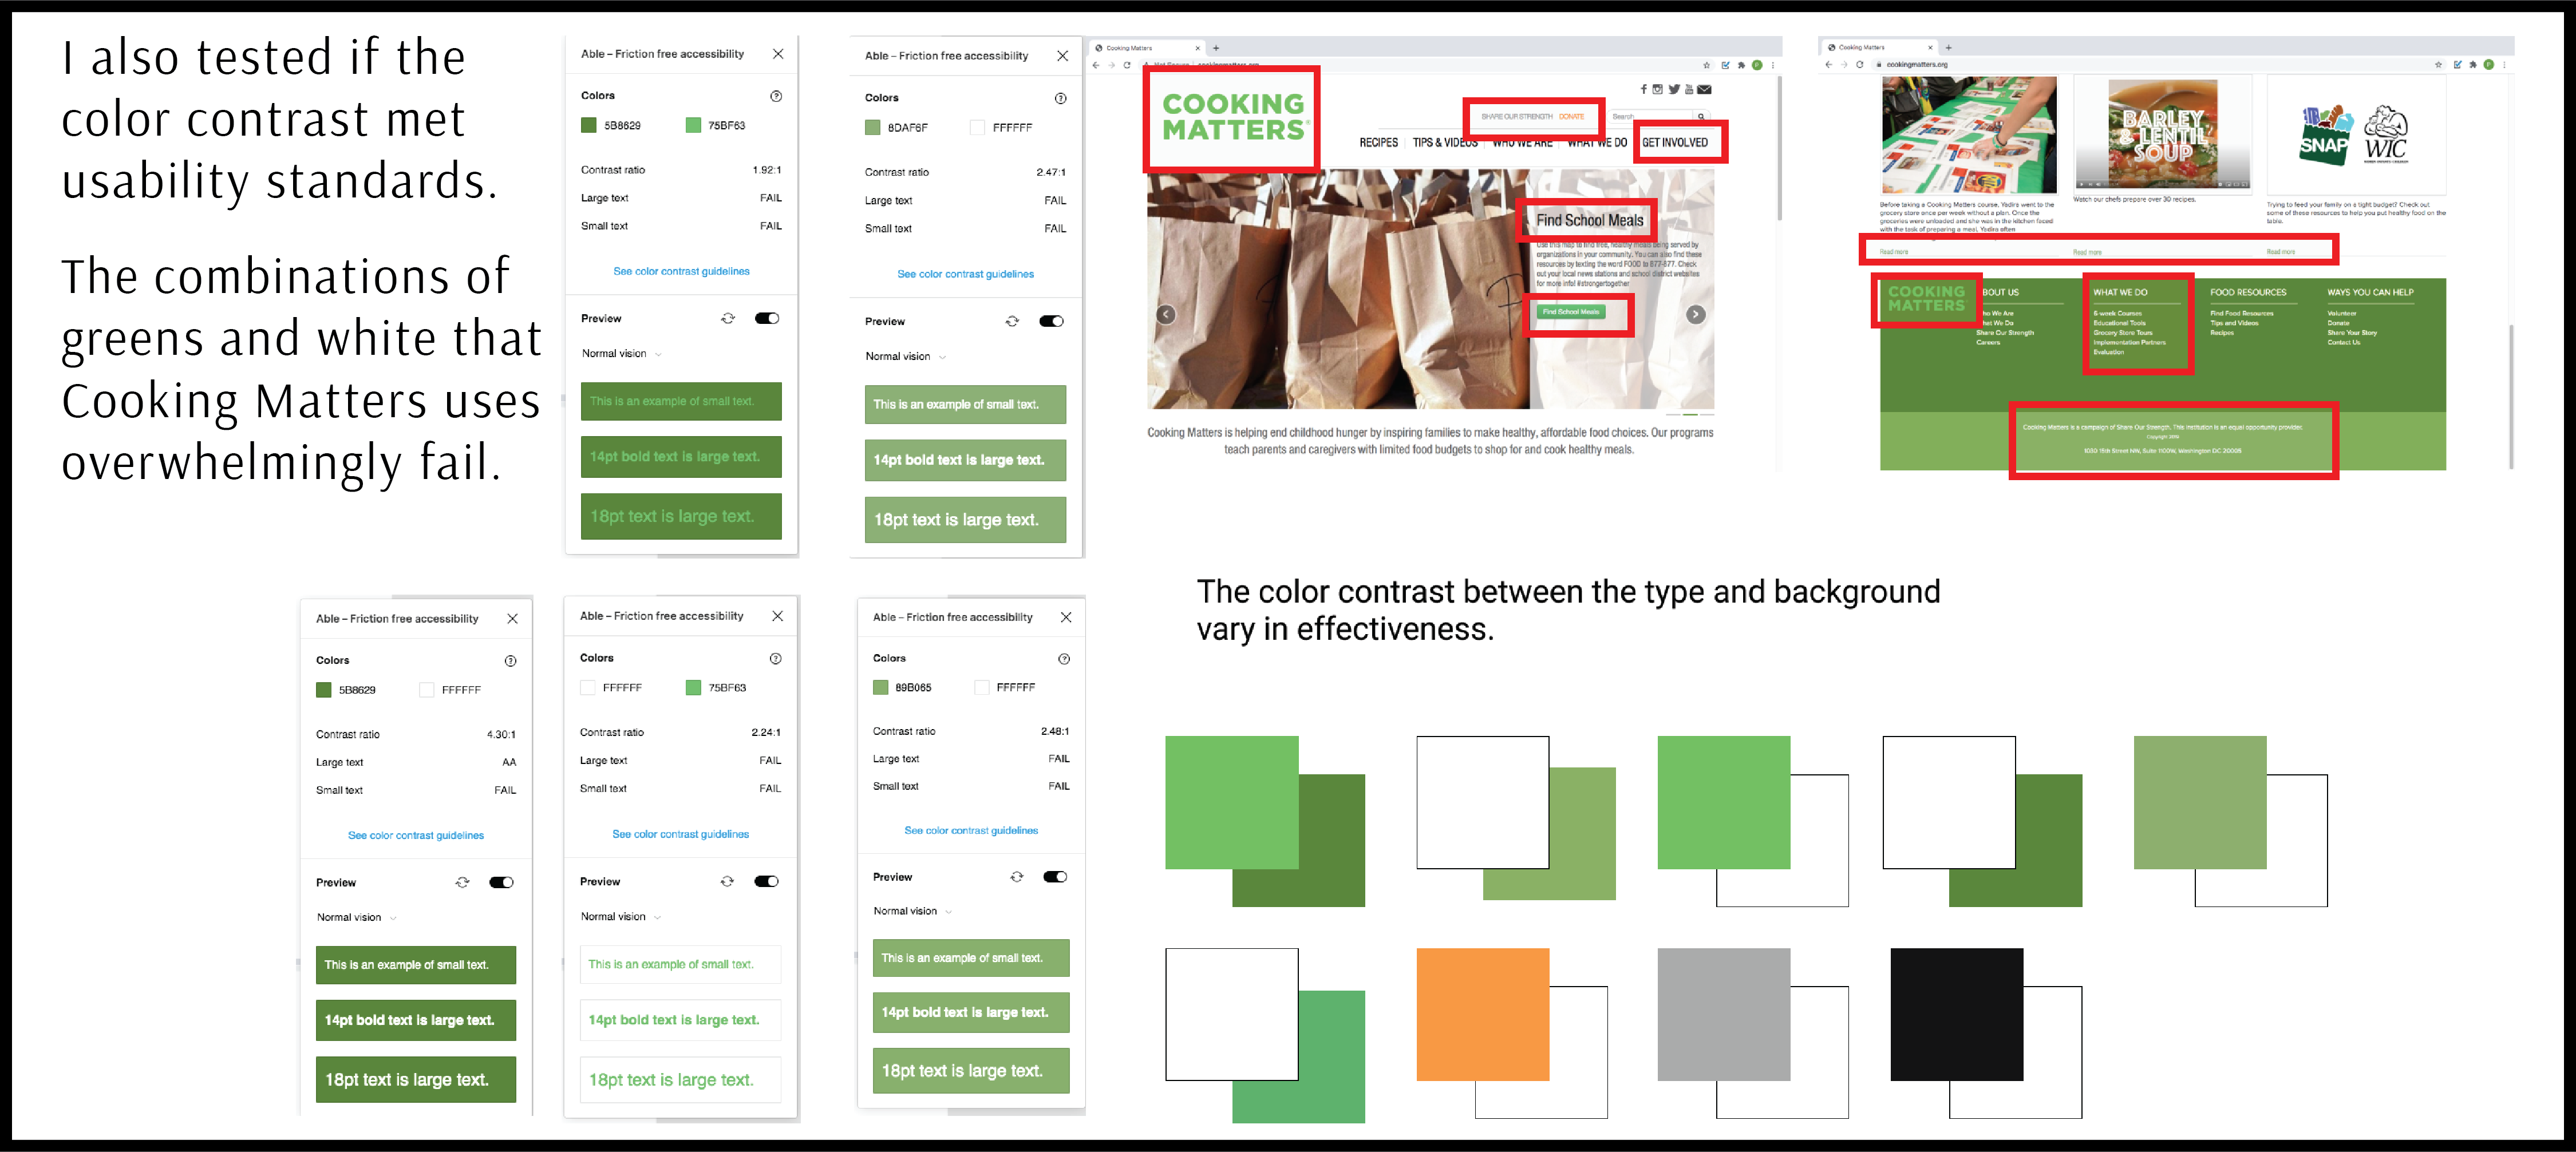
Task: Expand the Normal vision dropdown in the 89B065 / FFFFFF panel
Action: pyautogui.click(x=913, y=911)
